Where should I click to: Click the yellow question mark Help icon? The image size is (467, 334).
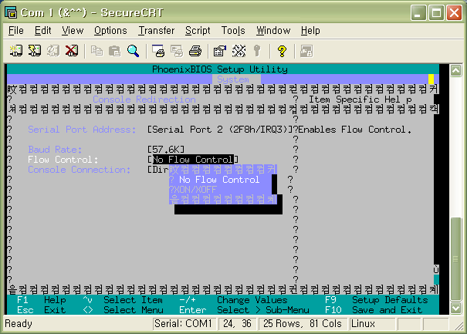click(282, 51)
